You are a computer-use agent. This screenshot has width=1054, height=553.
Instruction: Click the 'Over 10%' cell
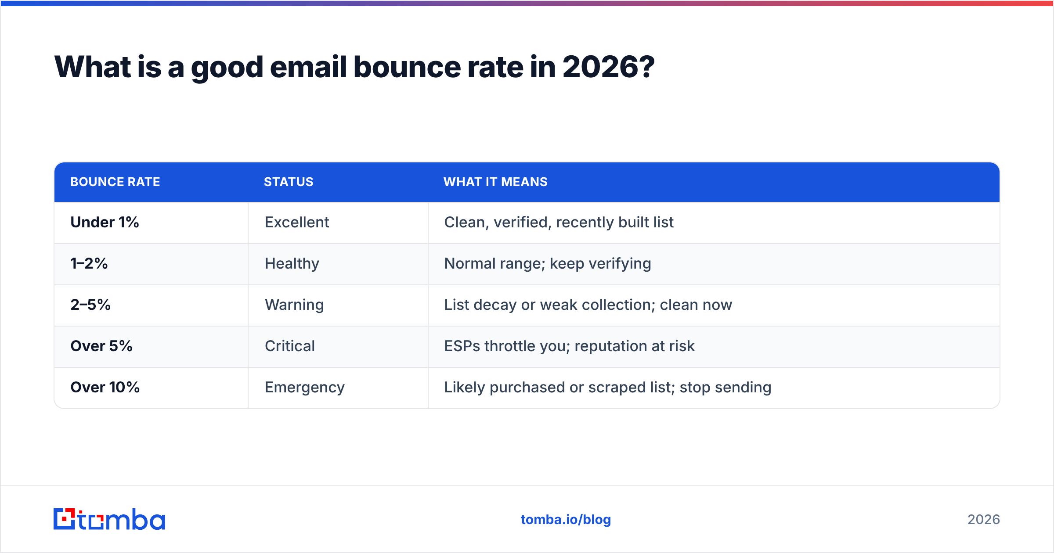(151, 388)
